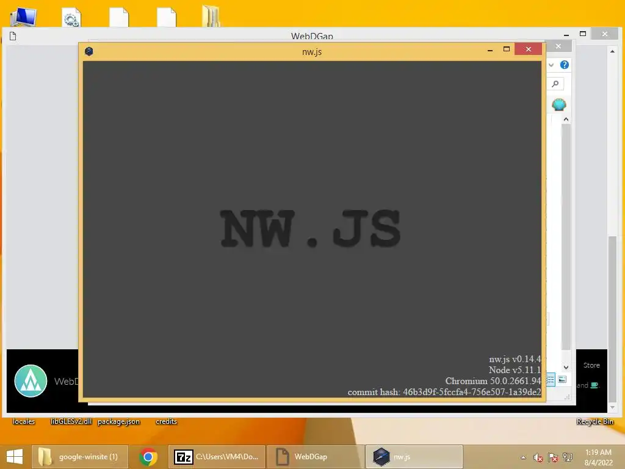Open Google Chrome from taskbar
Image resolution: width=625 pixels, height=469 pixels.
pyautogui.click(x=148, y=457)
